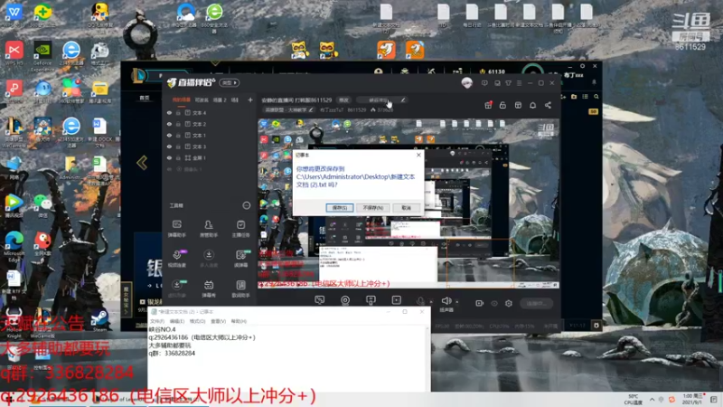Image resolution: width=723 pixels, height=407 pixels.
Task: Open 查看(V) menu in Notepad
Action: pos(218,321)
